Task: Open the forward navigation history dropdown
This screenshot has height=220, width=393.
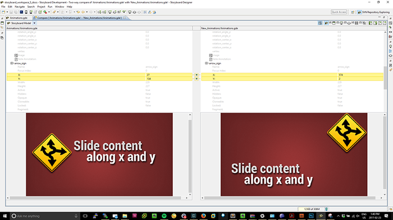Action: point(94,12)
